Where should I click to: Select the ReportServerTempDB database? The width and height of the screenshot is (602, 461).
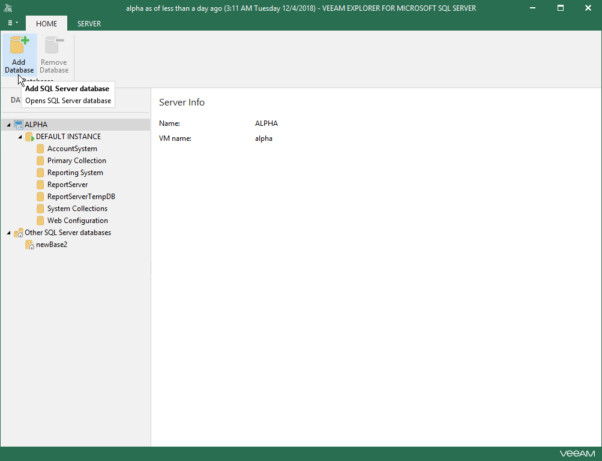[x=82, y=197]
